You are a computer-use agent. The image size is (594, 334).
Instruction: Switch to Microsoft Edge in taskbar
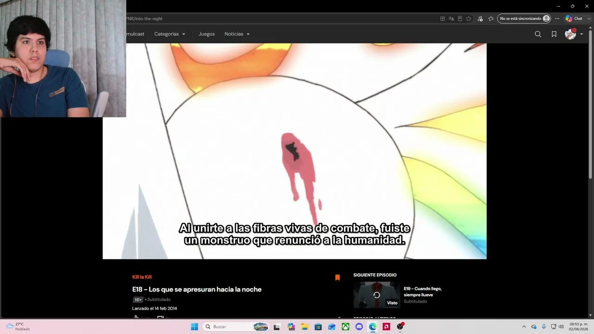[x=373, y=327]
